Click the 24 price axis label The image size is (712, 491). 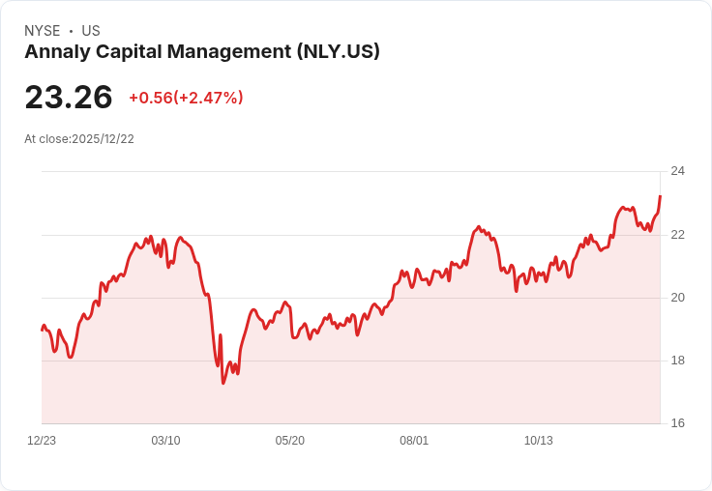click(677, 171)
